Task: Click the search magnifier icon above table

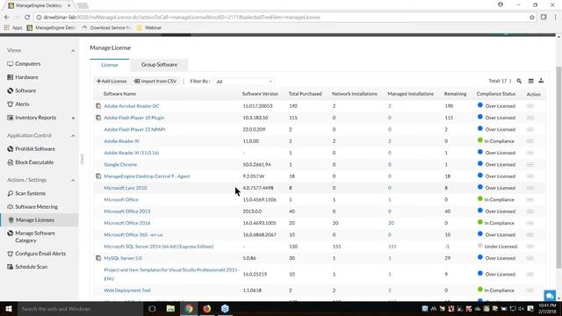Action: tap(519, 82)
